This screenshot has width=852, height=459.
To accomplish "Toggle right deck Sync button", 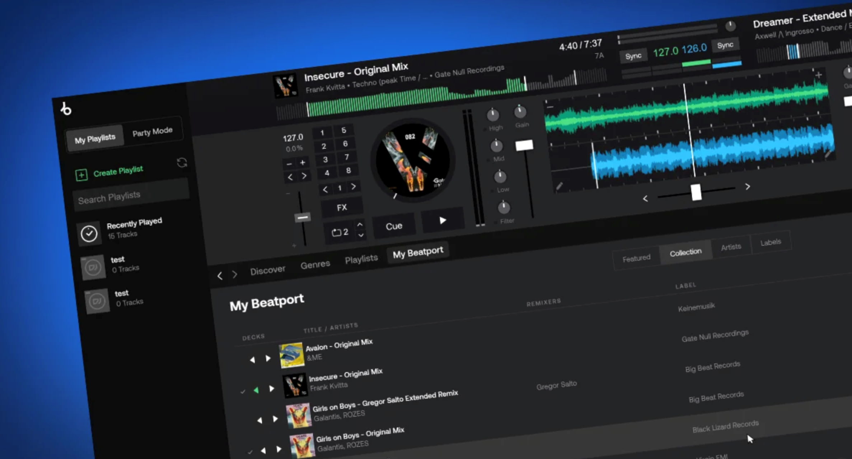I will coord(725,45).
